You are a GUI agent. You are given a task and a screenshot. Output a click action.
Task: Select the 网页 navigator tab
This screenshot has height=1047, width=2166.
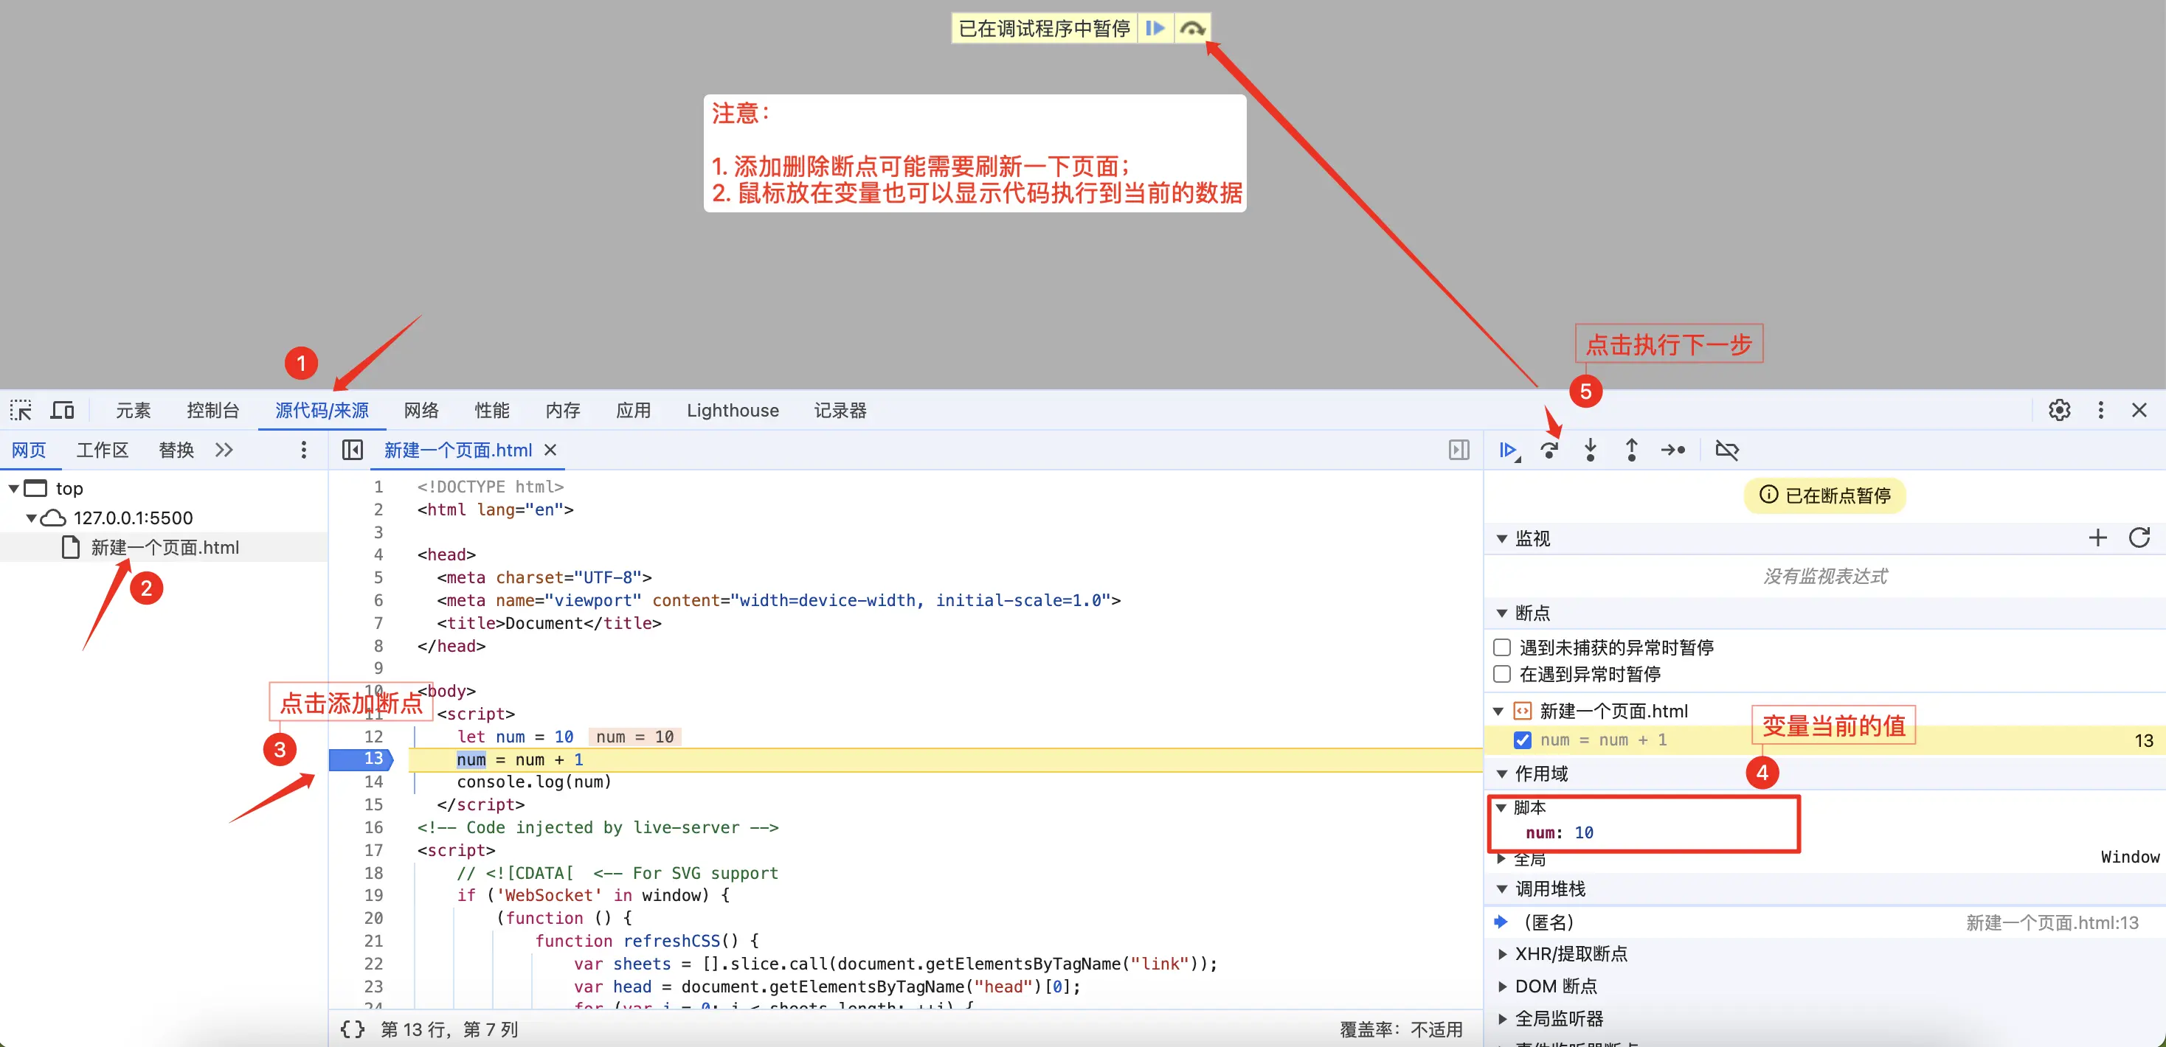(29, 451)
